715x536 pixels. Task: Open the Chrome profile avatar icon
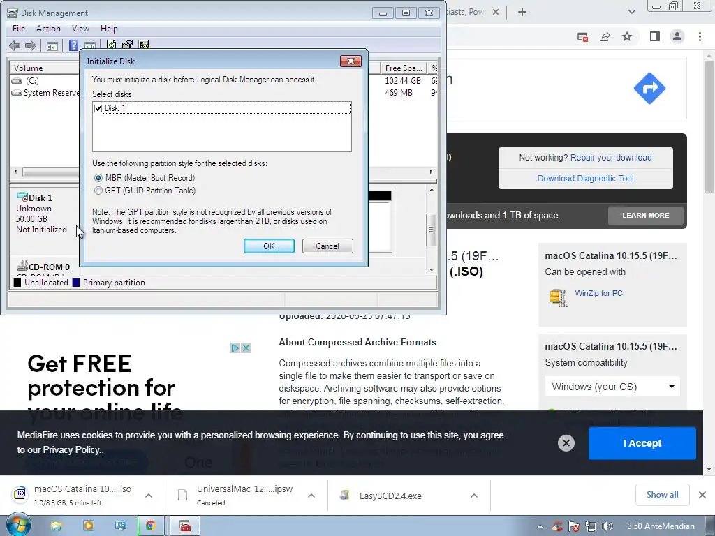coord(677,36)
